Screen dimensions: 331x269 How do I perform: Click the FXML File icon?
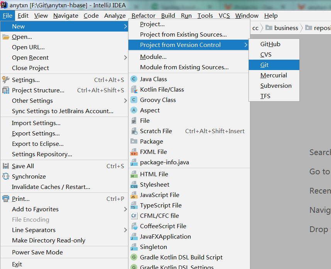(134, 152)
